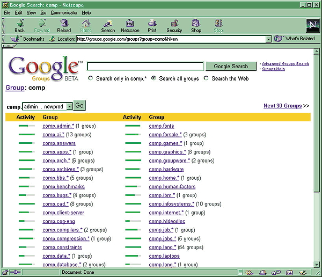Open the comp. group range dropdown
Image resolution: width=322 pixels, height=277 pixels.
pos(70,106)
